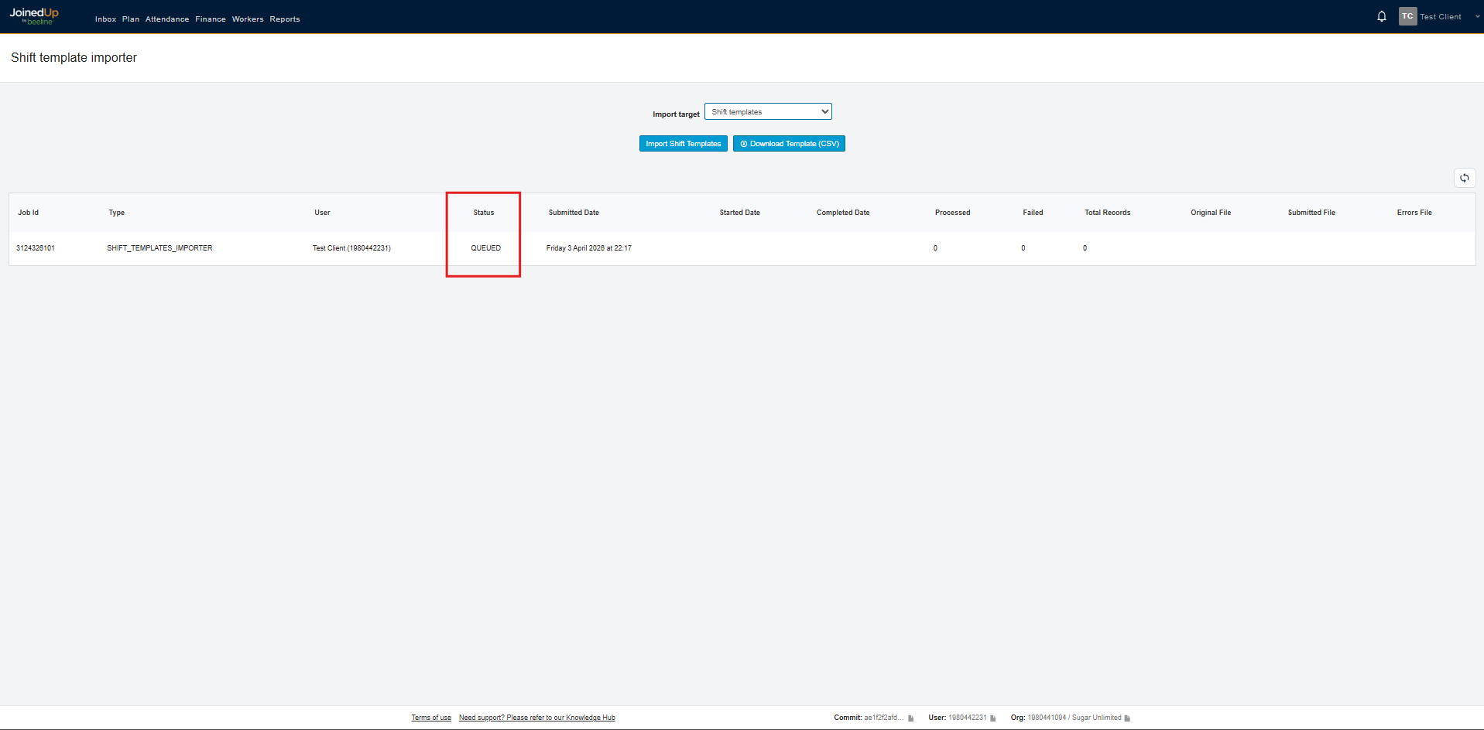Open the Reports menu
Viewport: 1484px width, 730px height.
point(285,19)
